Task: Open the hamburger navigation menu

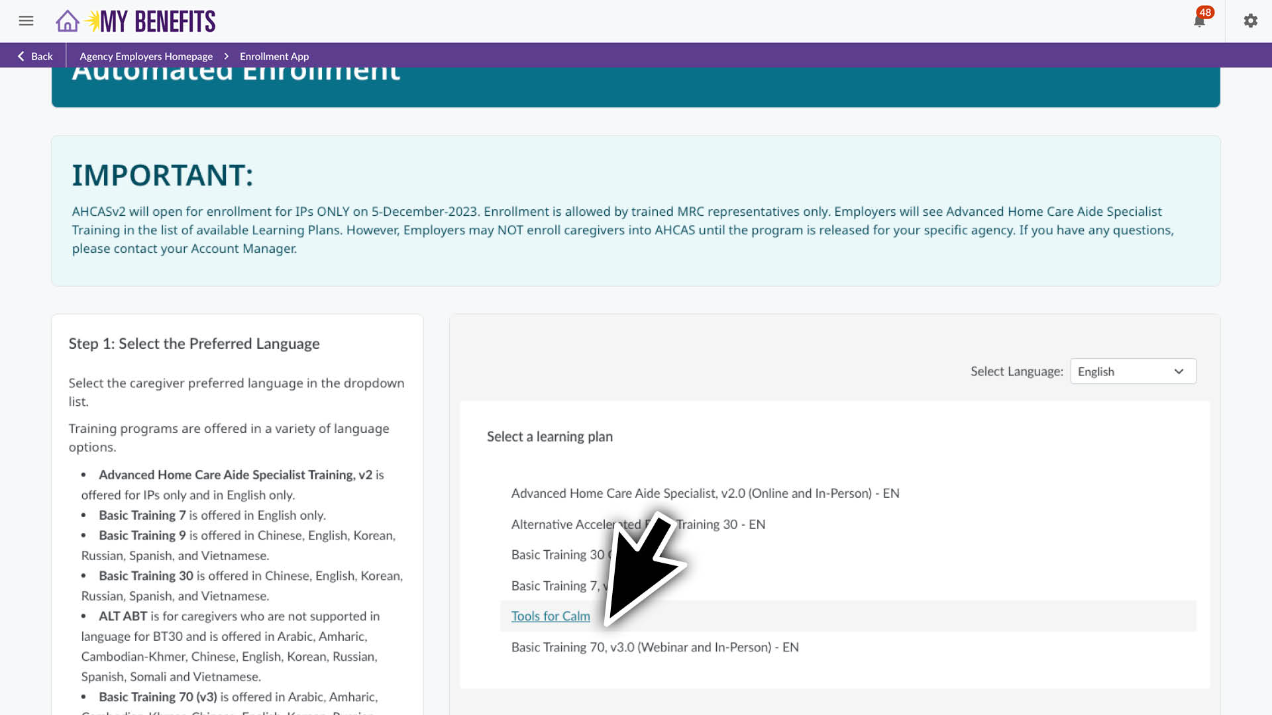Action: 26,21
